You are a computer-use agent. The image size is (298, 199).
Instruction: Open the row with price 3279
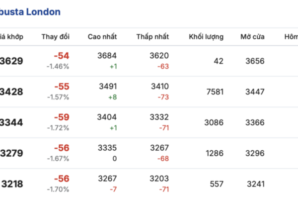(x=12, y=153)
